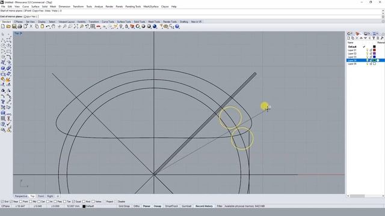Switch to the Front viewport tab

click(41, 196)
